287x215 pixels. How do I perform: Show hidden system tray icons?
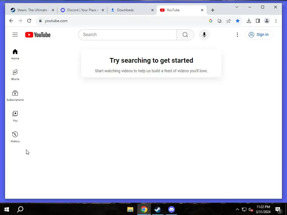(x=237, y=209)
